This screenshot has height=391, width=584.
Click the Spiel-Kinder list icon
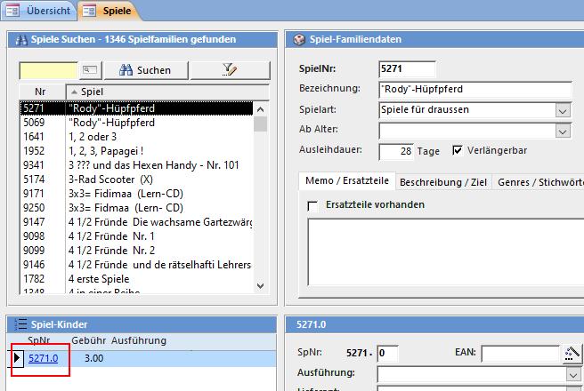coord(20,324)
